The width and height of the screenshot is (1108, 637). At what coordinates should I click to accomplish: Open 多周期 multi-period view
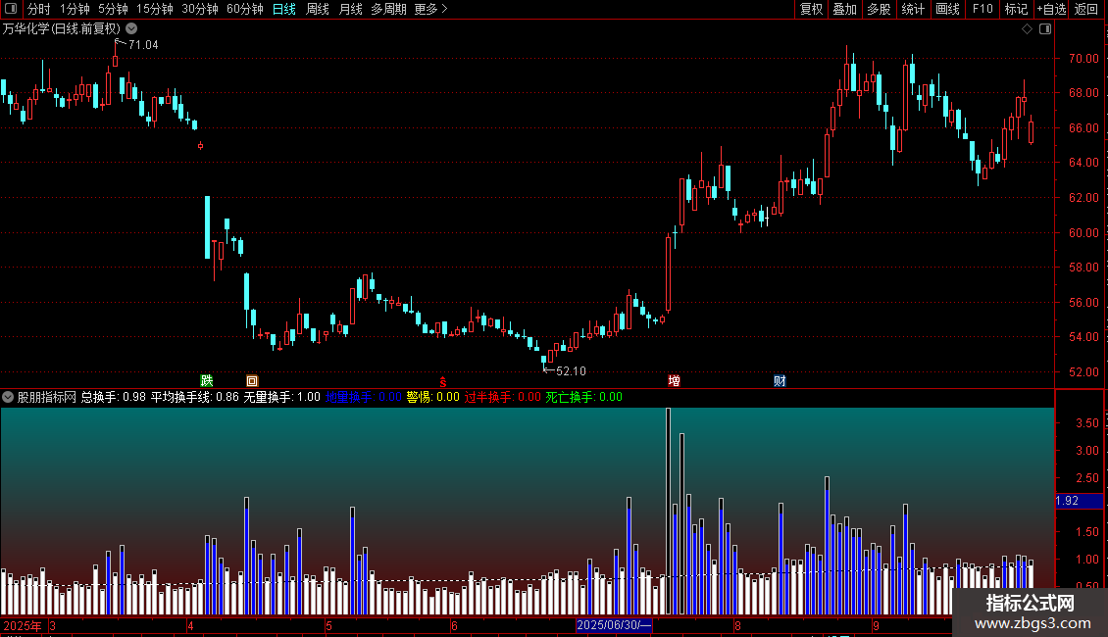pyautogui.click(x=388, y=9)
